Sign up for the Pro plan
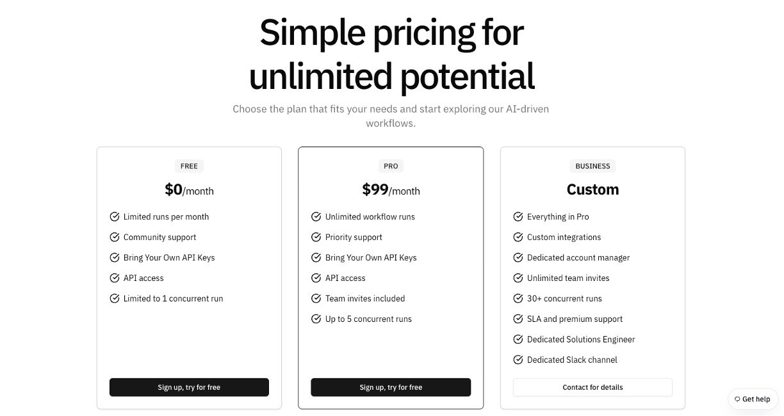The width and height of the screenshot is (784, 416). pyautogui.click(x=391, y=387)
